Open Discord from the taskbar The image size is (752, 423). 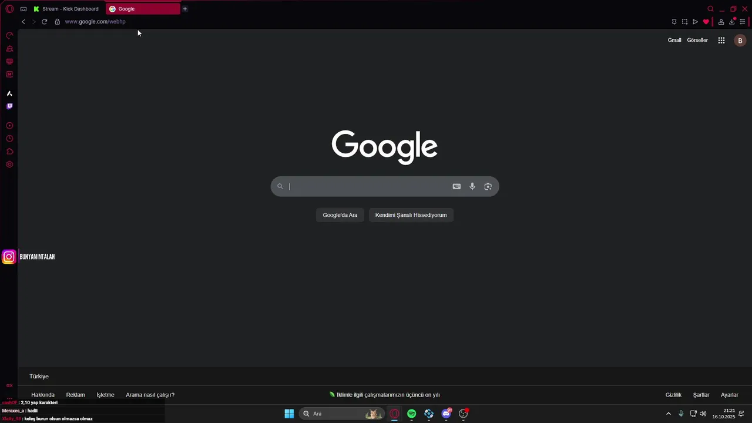446,414
